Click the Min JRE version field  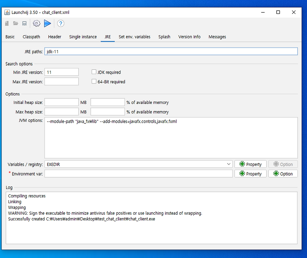[x=61, y=72]
